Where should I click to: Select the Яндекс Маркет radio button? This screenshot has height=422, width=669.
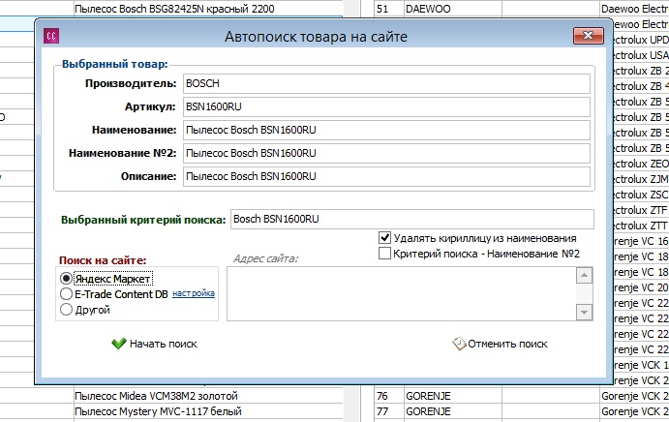point(66,279)
